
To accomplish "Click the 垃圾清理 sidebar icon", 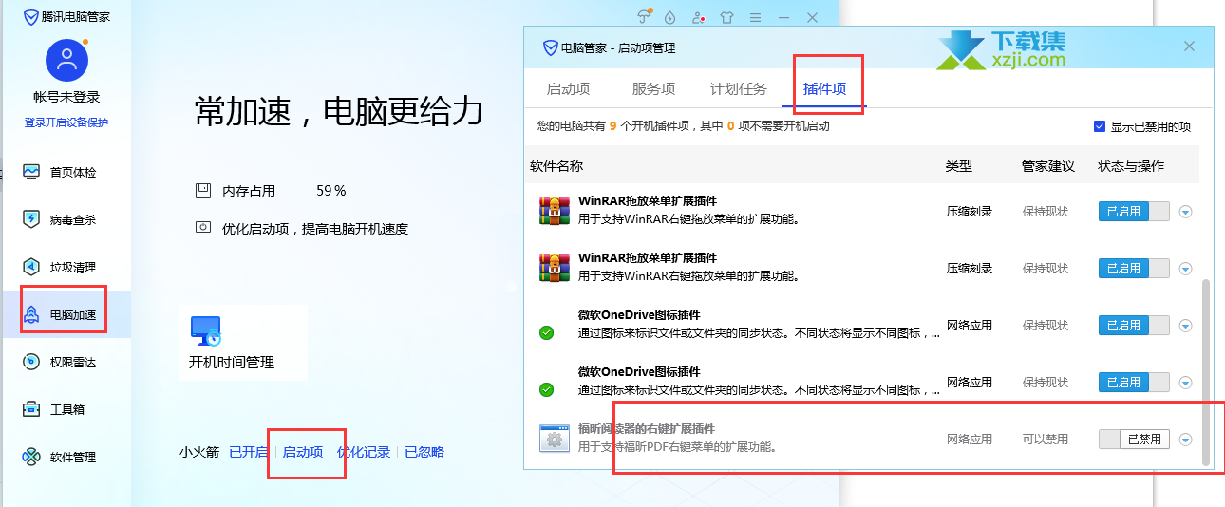I will coord(31,267).
